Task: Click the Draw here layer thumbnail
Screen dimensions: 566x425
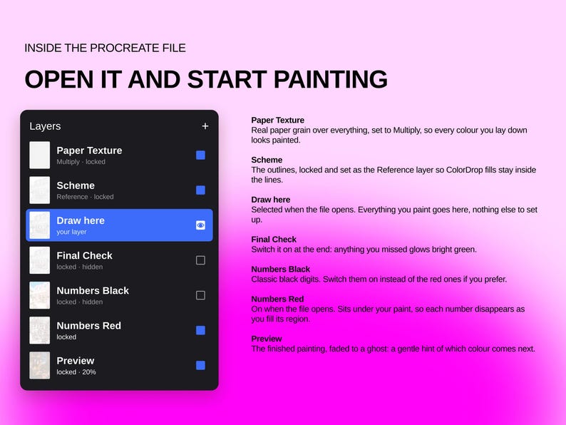Action: pos(40,225)
